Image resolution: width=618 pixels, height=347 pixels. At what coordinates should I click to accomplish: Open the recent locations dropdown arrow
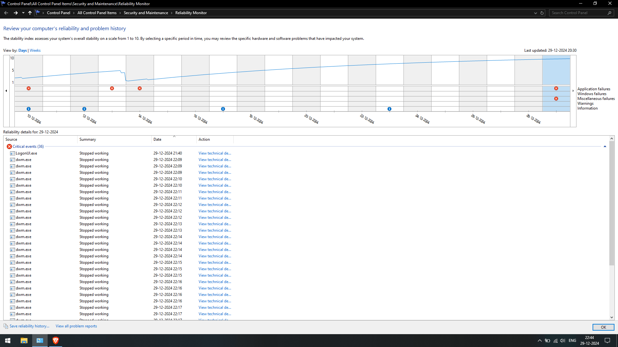point(23,13)
